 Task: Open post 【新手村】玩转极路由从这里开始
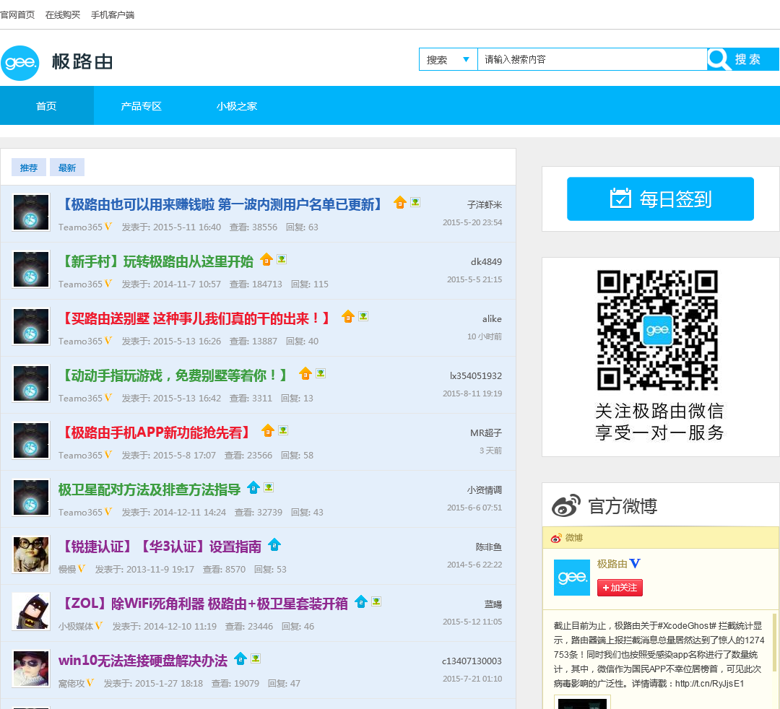click(156, 261)
